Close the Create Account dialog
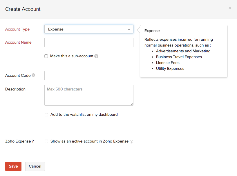Image resolution: width=237 pixels, height=176 pixels. [x=230, y=8]
